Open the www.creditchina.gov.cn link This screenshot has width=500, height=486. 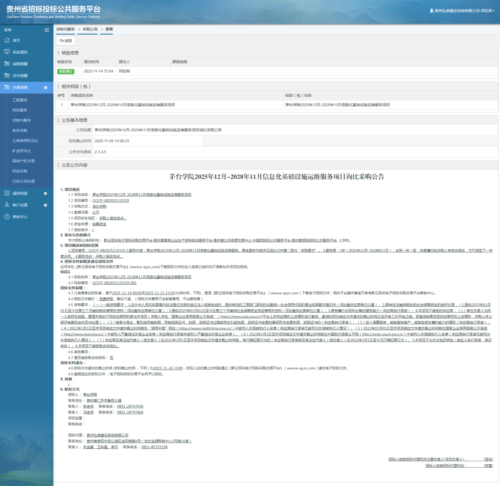(x=205, y=328)
